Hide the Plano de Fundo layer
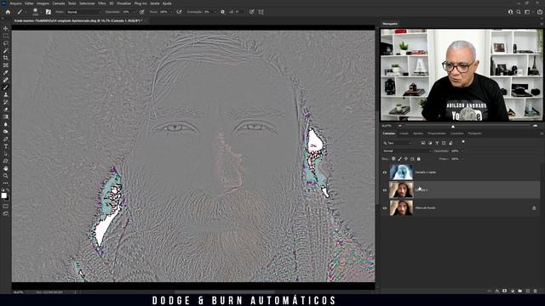Screen dimensions: 545x306 click(385, 208)
